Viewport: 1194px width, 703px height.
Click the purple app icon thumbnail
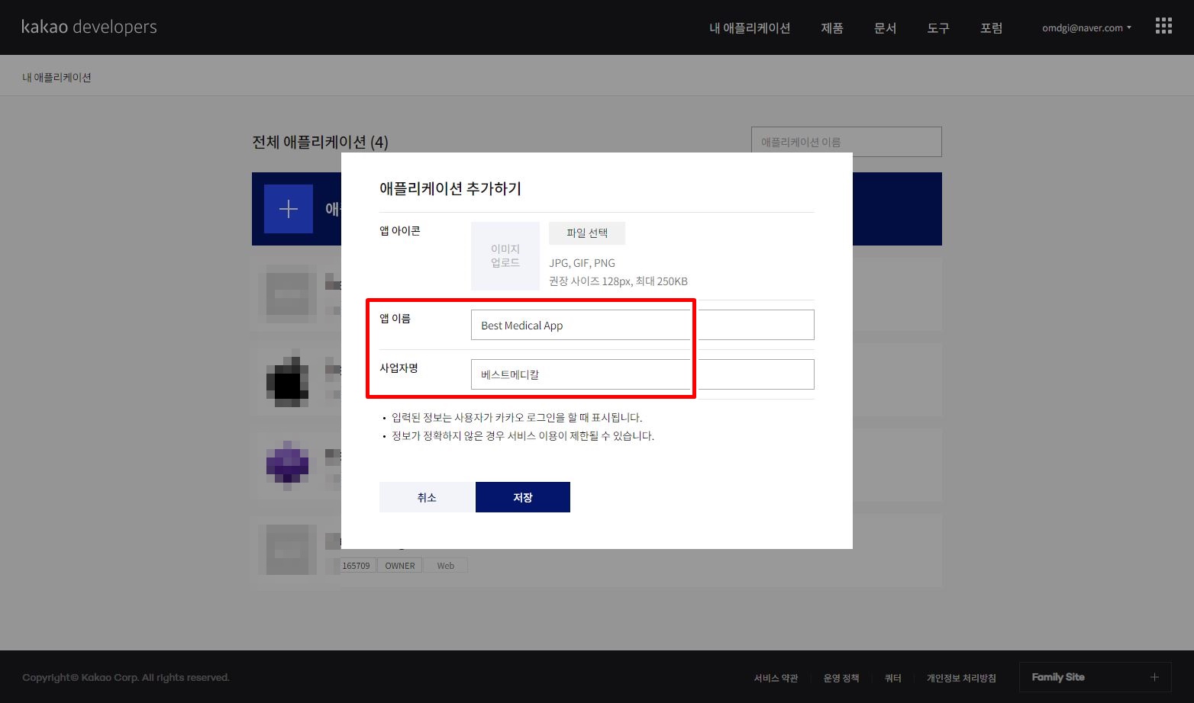pos(287,463)
